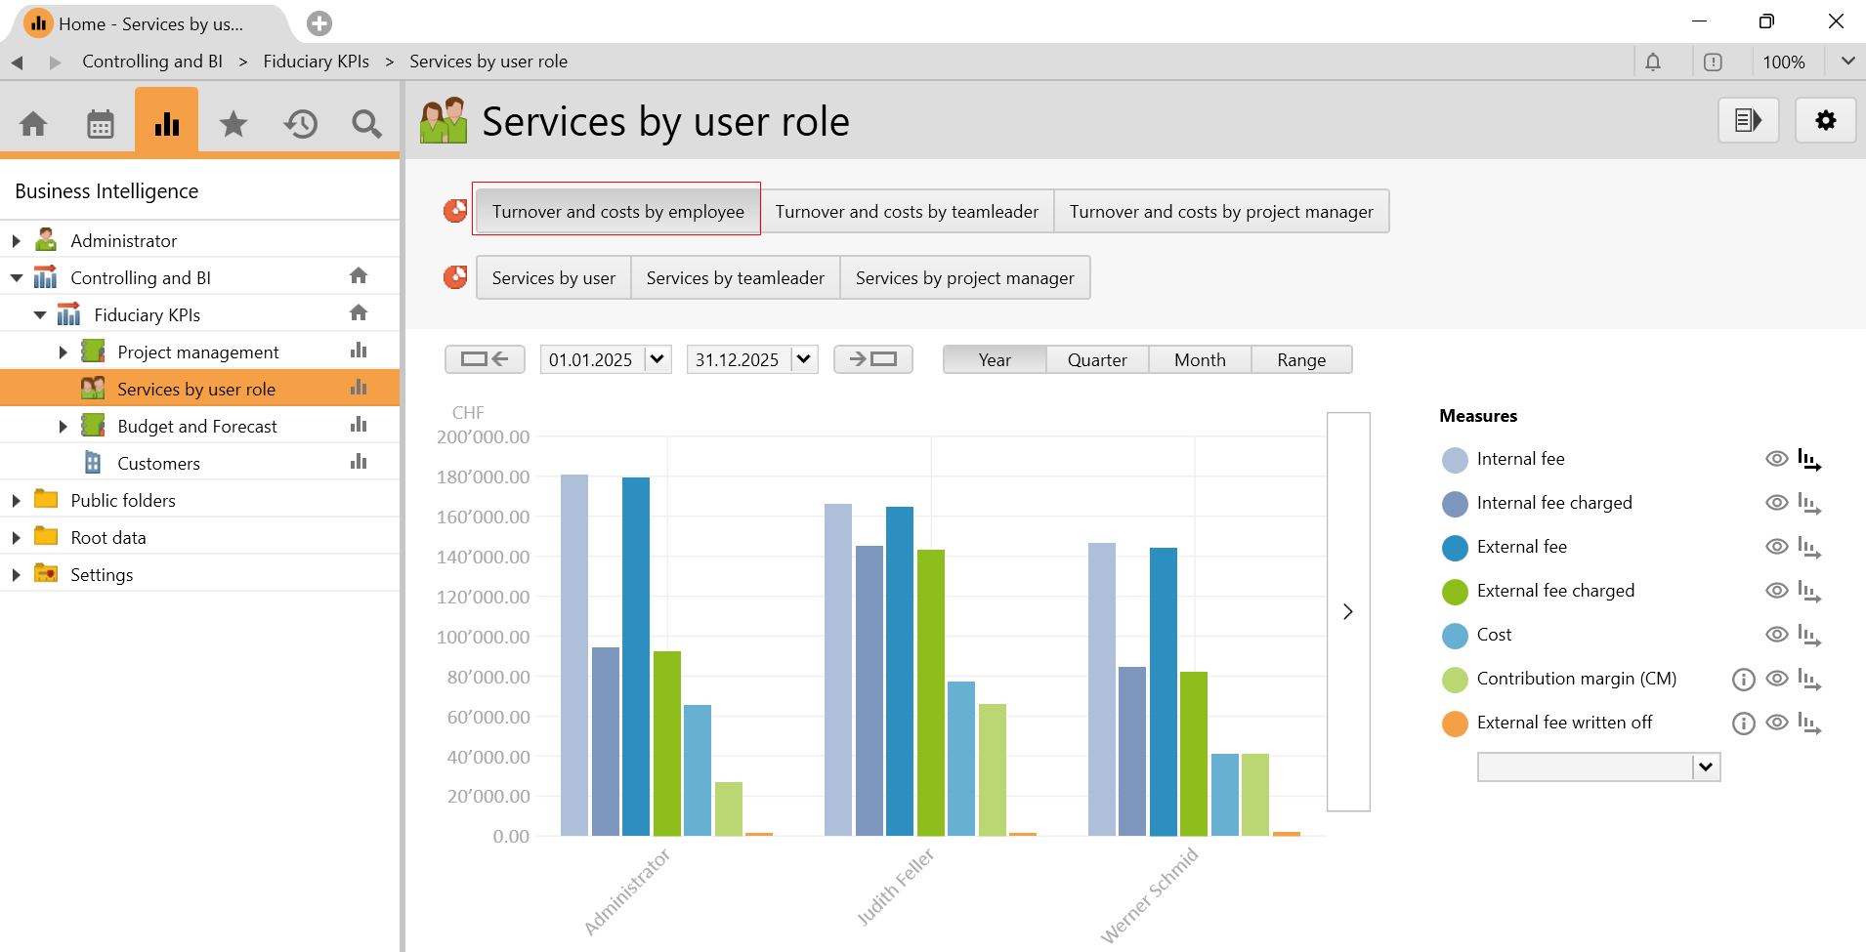Viewport: 1866px width, 952px height.
Task: Expand the Project management tree node
Action: 64,352
